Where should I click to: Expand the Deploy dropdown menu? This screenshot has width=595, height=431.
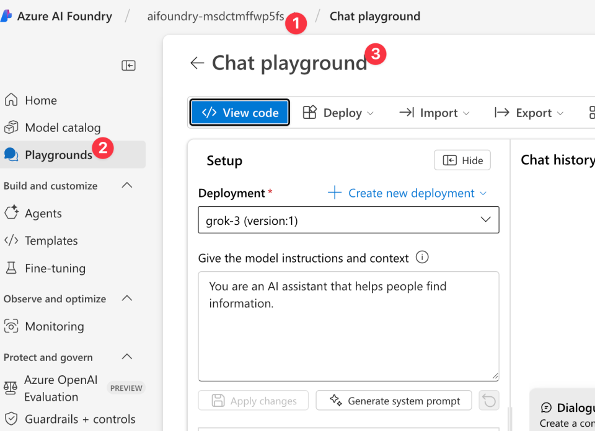[371, 113]
